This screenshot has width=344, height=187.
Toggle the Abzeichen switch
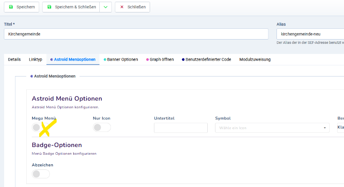click(40, 174)
